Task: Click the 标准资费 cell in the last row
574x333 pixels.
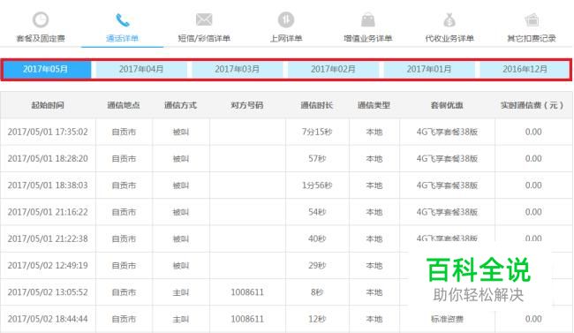Action: point(447,319)
